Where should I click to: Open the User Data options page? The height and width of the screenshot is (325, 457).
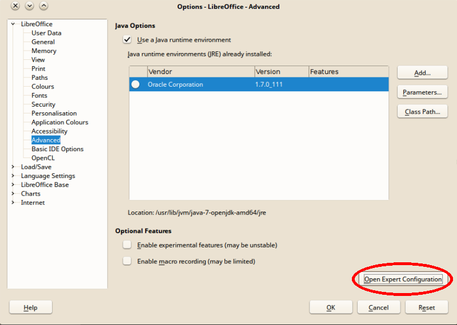(46, 33)
